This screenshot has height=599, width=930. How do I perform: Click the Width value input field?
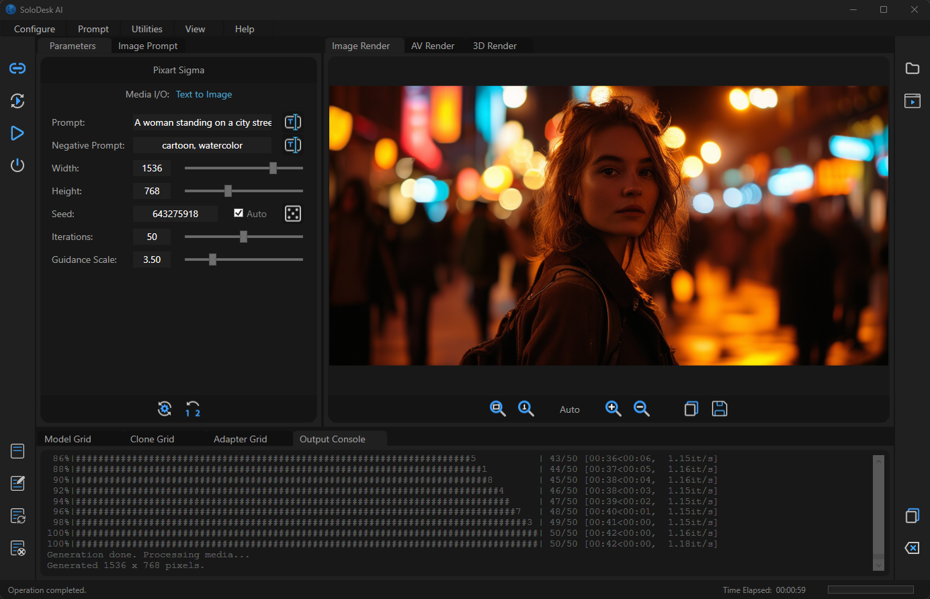tap(152, 168)
